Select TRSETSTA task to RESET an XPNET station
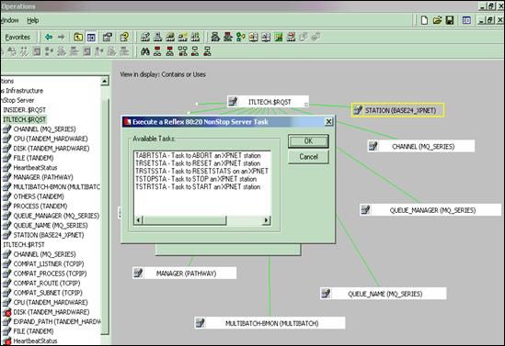This screenshot has height=346, width=505. [x=198, y=163]
